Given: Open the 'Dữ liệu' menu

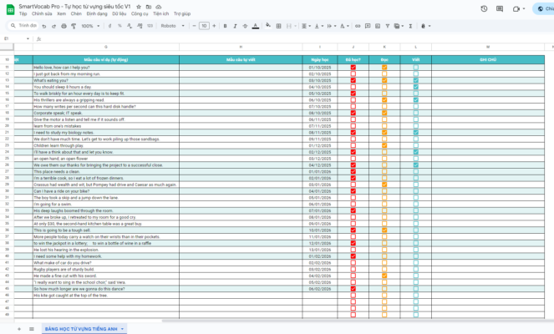Looking at the screenshot, I should coord(119,14).
